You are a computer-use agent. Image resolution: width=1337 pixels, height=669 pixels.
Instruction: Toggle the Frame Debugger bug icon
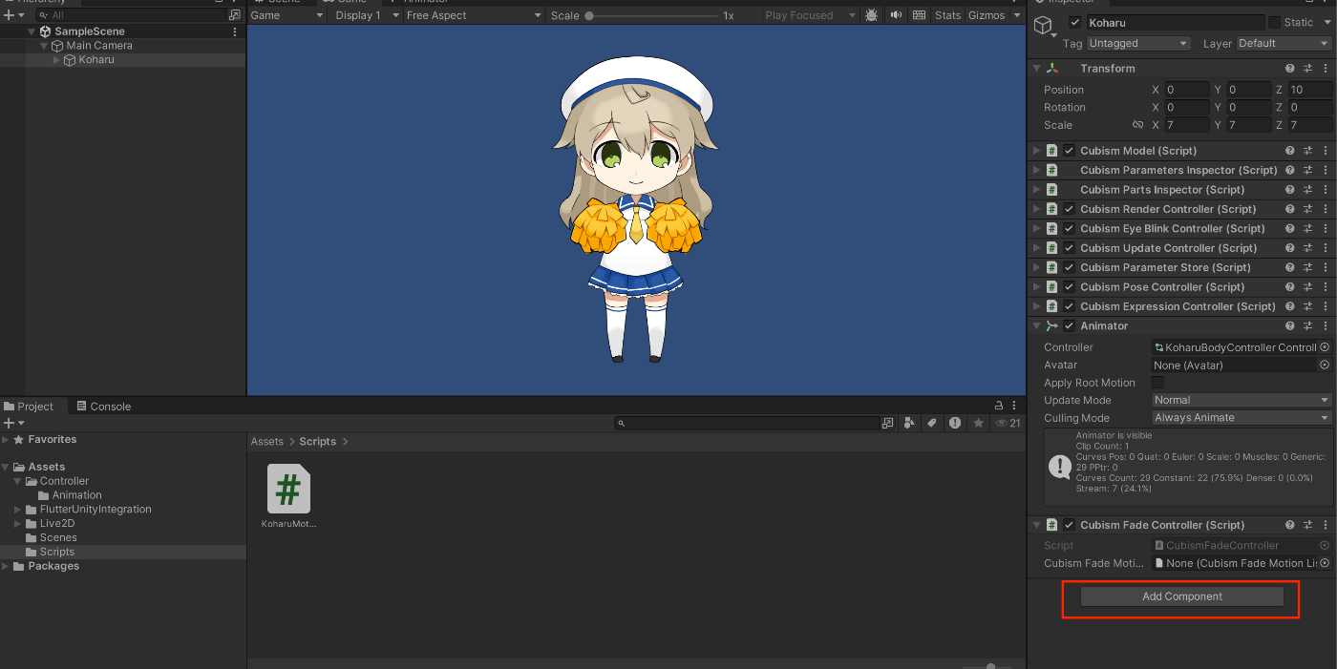coord(871,15)
